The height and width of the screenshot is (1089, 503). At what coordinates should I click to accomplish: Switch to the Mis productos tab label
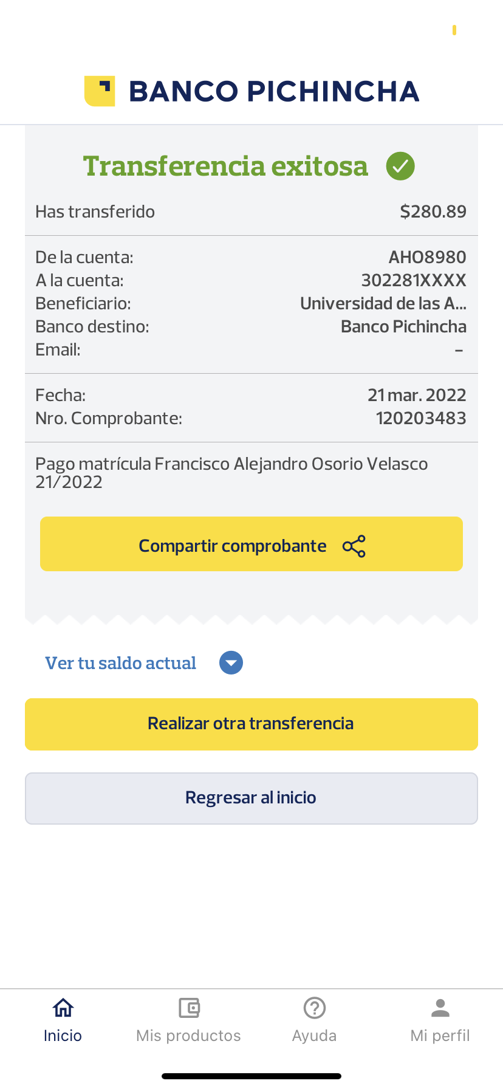pyautogui.click(x=189, y=1036)
